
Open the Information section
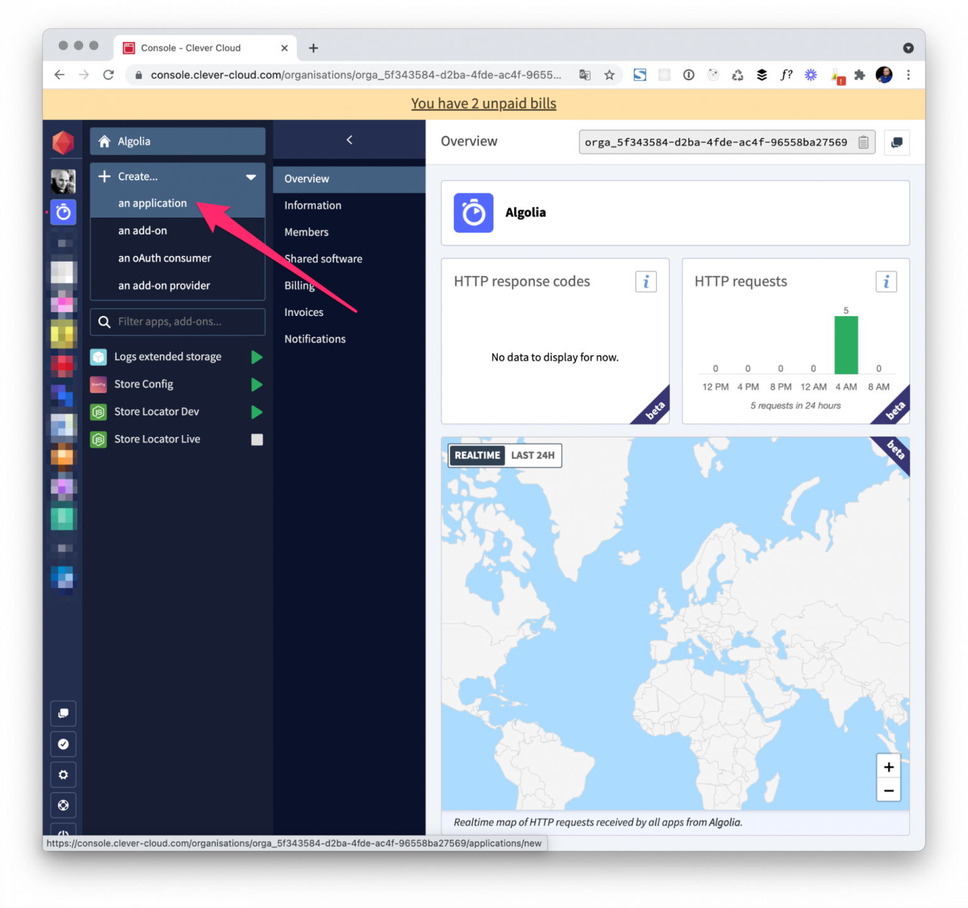point(349,206)
